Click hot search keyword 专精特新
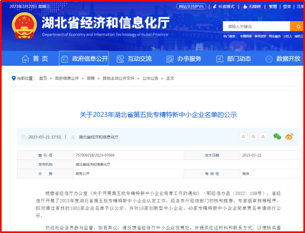Image resolution: width=305 pixels, height=233 pixels. pos(246,36)
